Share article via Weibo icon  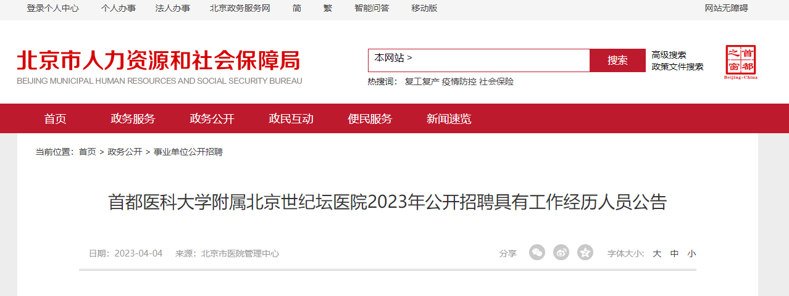point(561,252)
